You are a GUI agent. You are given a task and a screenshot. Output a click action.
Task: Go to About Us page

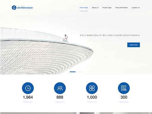coord(95,8)
